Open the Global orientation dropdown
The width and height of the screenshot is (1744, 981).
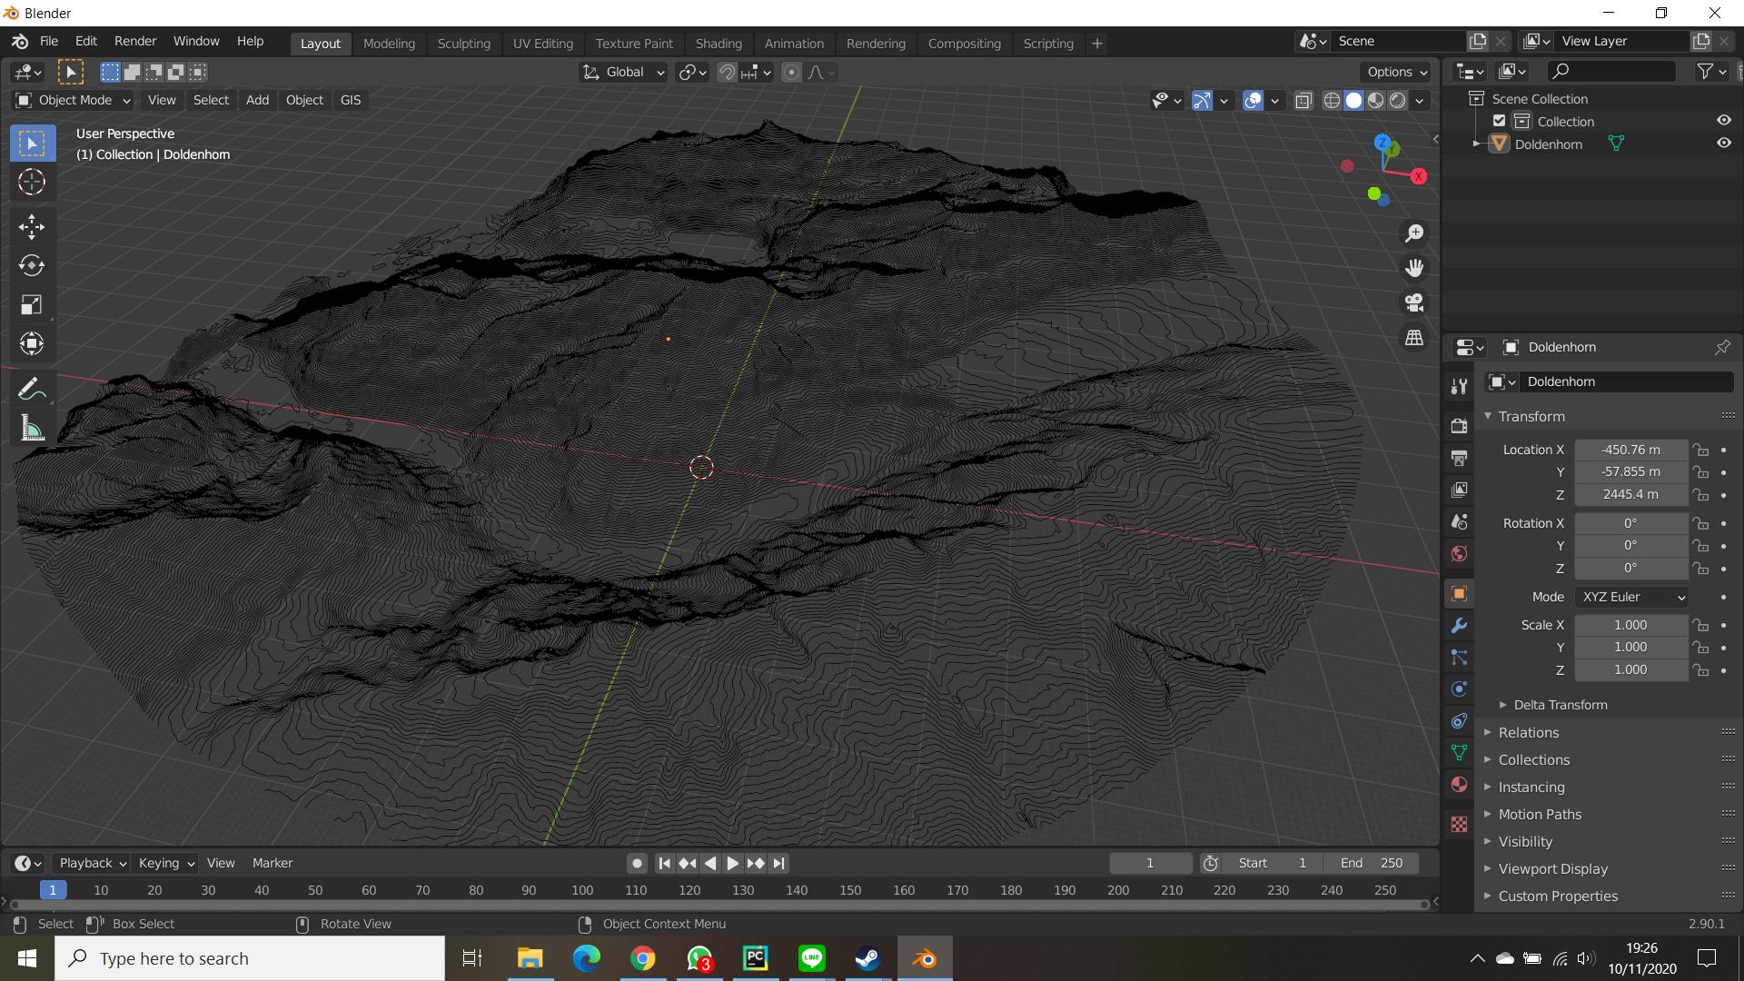click(623, 72)
